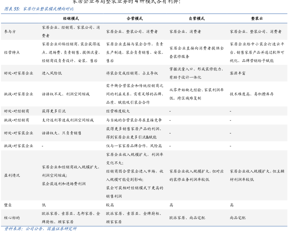Click the 盈利情况 row label

[x=12, y=175]
